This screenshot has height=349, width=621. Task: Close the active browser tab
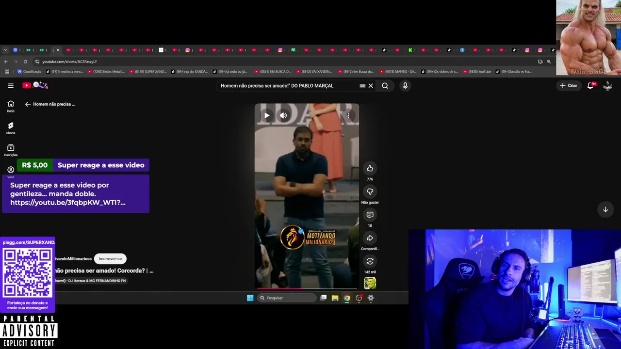click(58, 50)
